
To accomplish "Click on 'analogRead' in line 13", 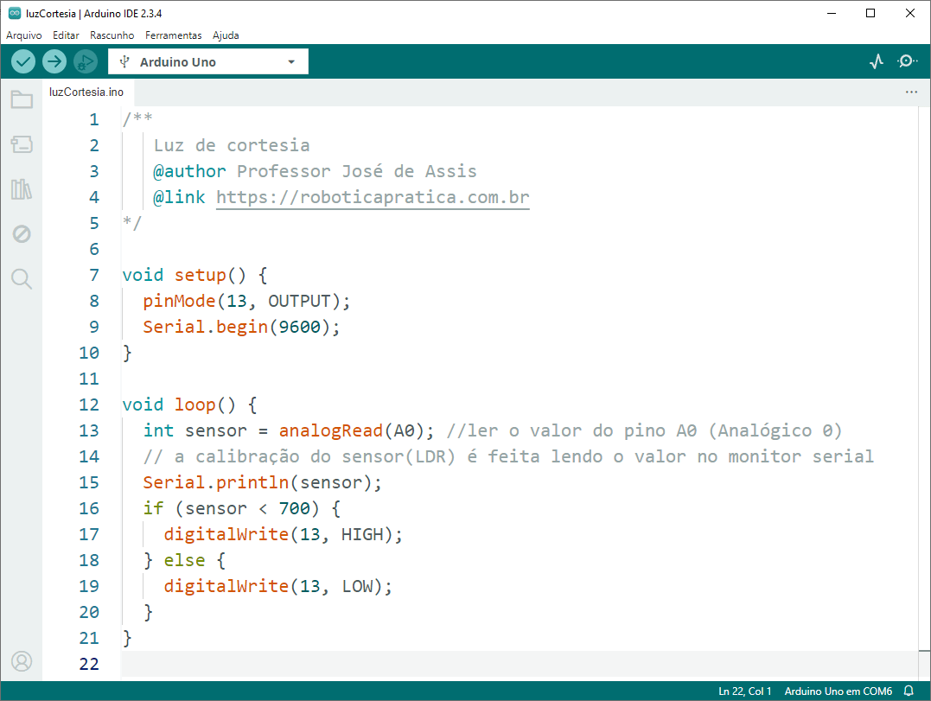I will 331,431.
